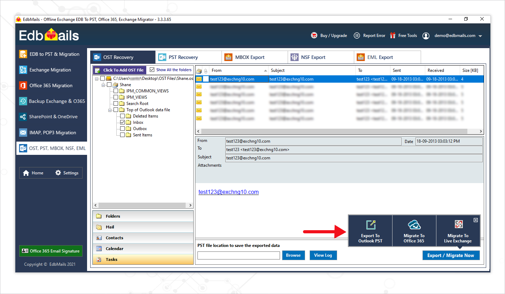Image resolution: width=505 pixels, height=294 pixels.
Task: Click the PST file location input field
Action: [239, 256]
